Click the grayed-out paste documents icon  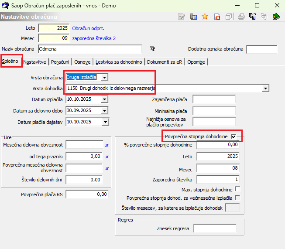(264, 17)
